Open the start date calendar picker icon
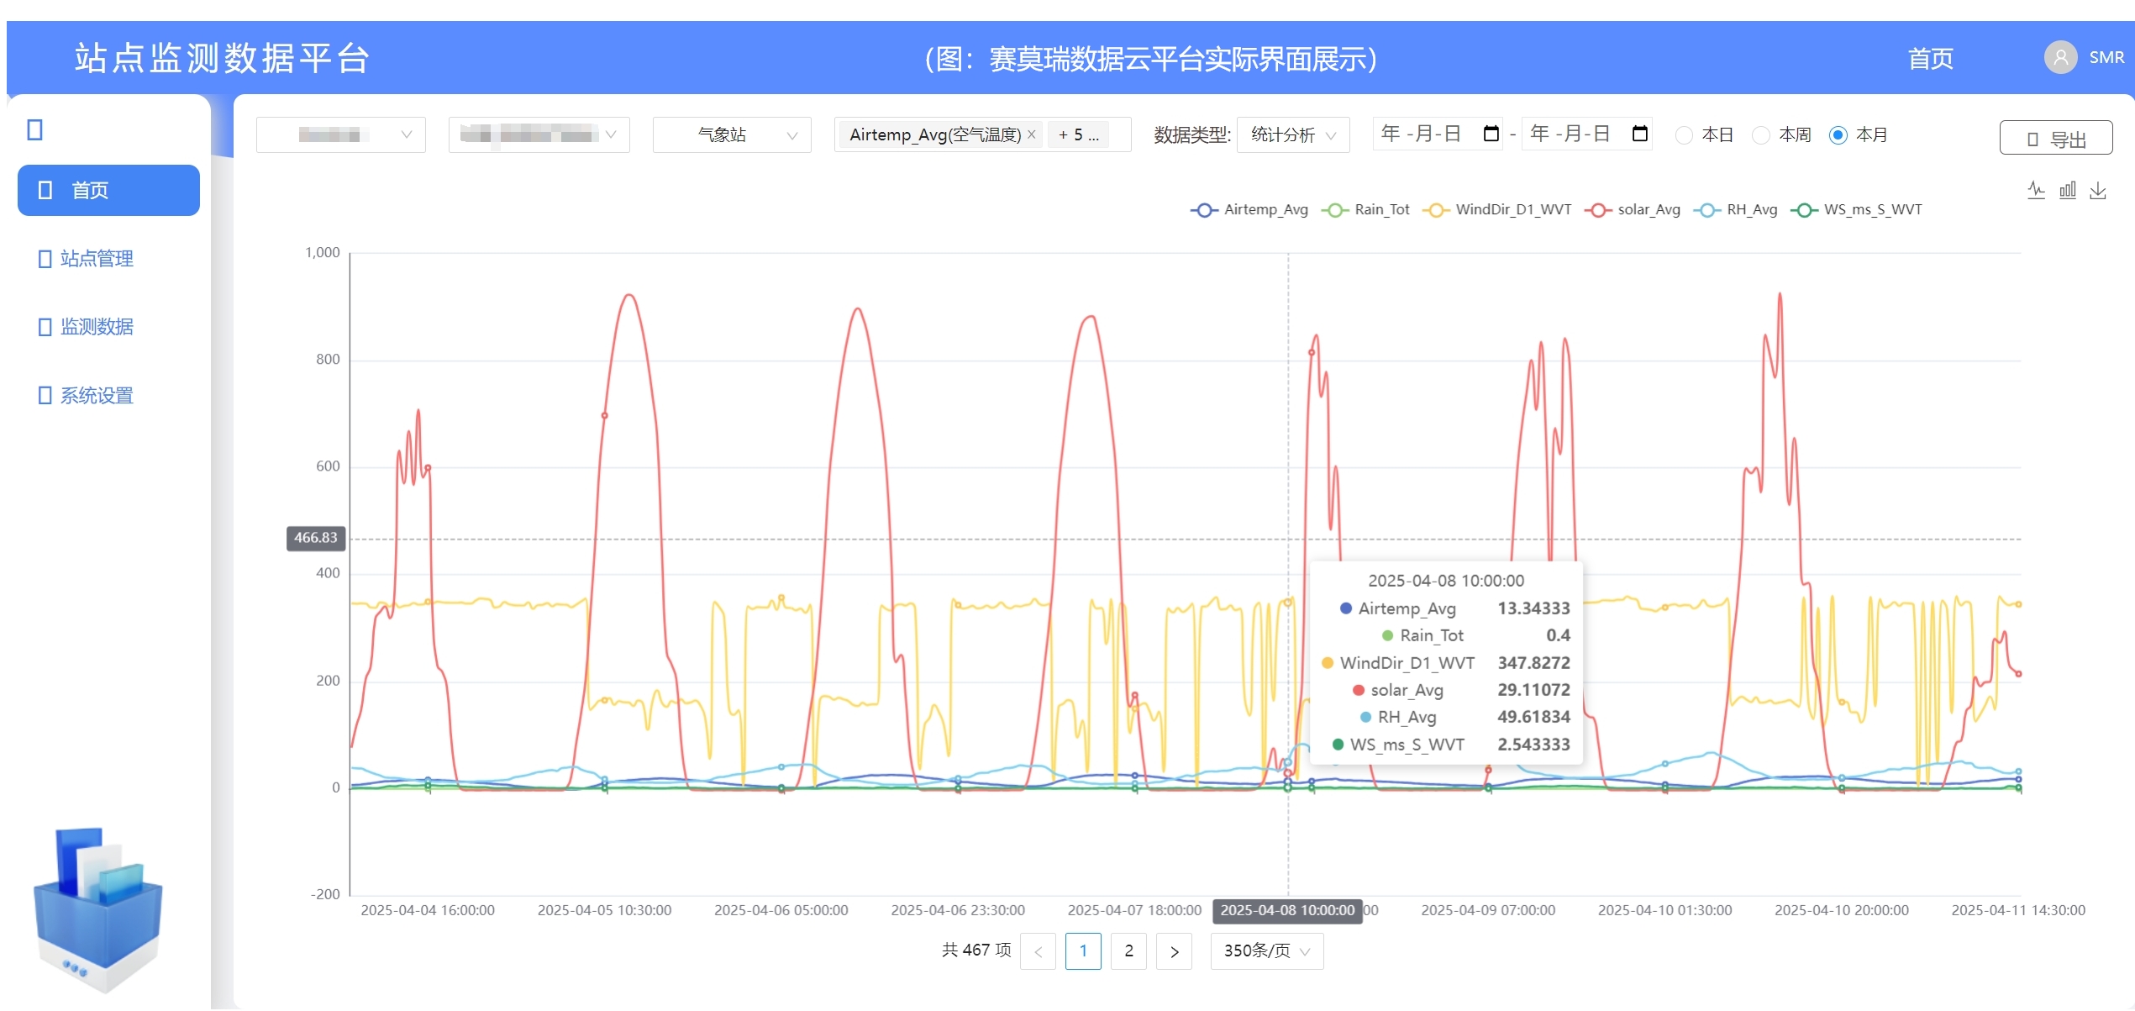 click(1491, 134)
